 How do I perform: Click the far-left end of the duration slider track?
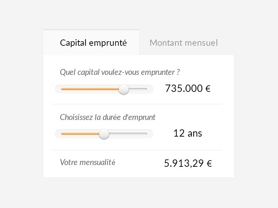[62, 133]
